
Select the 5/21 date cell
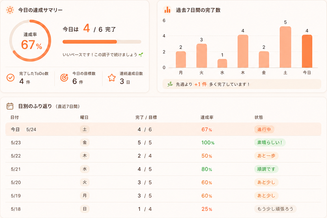16,169
